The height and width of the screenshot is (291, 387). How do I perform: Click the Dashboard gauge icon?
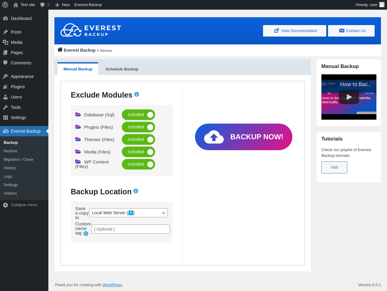click(5, 18)
